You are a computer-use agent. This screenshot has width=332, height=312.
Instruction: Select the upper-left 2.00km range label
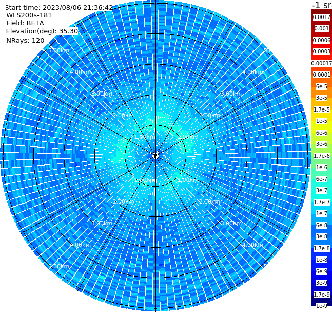coord(124,115)
